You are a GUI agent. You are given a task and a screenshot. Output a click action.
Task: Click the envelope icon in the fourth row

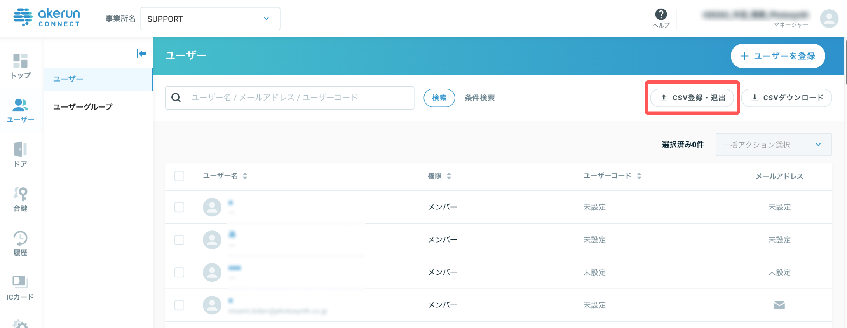click(x=779, y=305)
